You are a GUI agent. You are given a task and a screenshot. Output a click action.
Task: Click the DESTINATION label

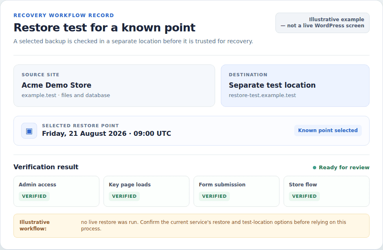(x=248, y=75)
